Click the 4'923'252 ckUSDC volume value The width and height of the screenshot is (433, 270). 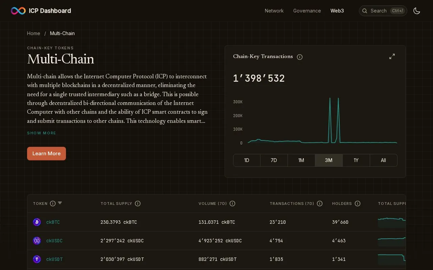pos(220,241)
